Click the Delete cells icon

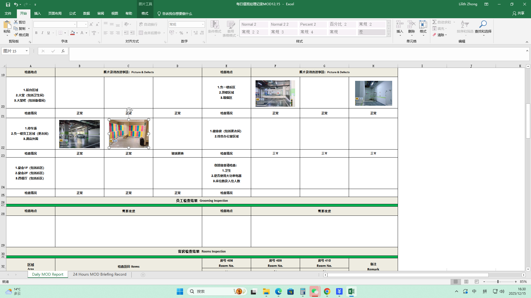(411, 24)
